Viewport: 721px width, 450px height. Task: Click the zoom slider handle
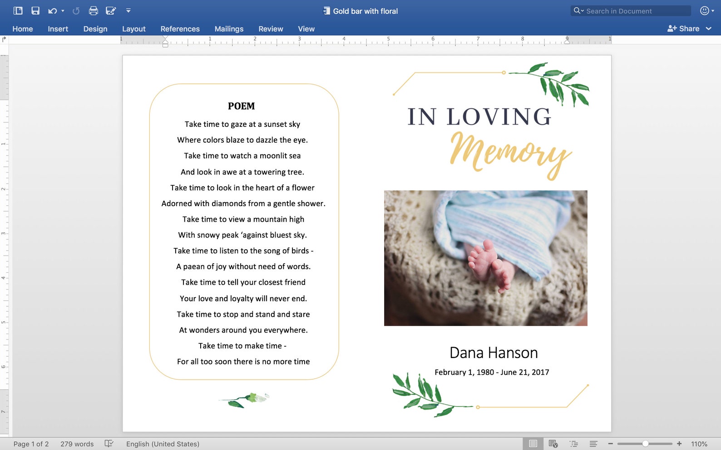[x=645, y=444]
